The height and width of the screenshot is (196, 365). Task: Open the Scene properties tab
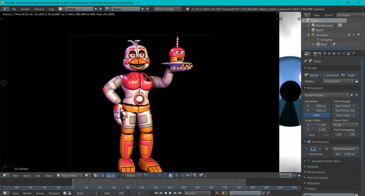point(325,54)
